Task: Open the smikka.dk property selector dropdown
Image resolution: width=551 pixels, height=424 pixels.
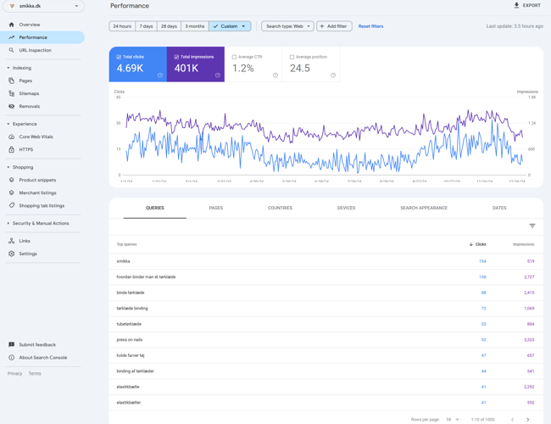Action: tap(43, 6)
